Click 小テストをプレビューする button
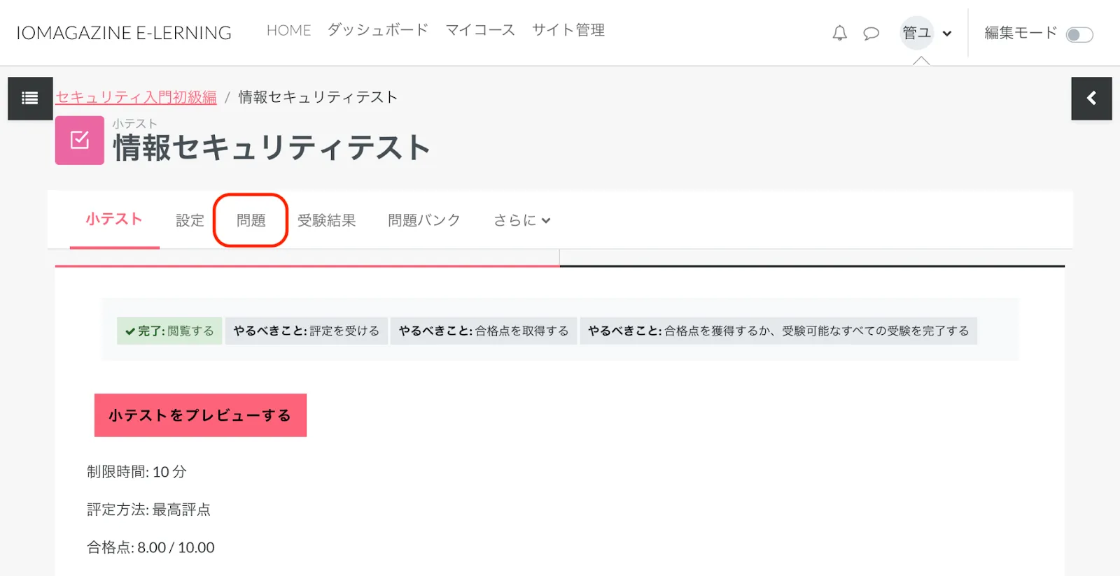The image size is (1120, 576). [200, 415]
